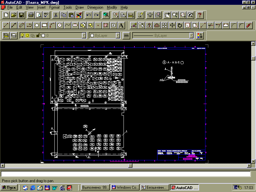This screenshot has width=256, height=192.
Task: Select the Move modify tool
Action: point(172,25)
